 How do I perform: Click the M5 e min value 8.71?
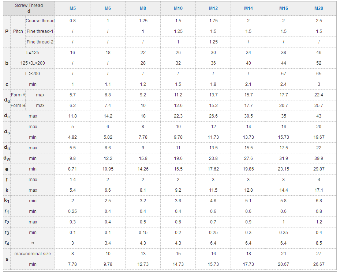pyautogui.click(x=72, y=169)
